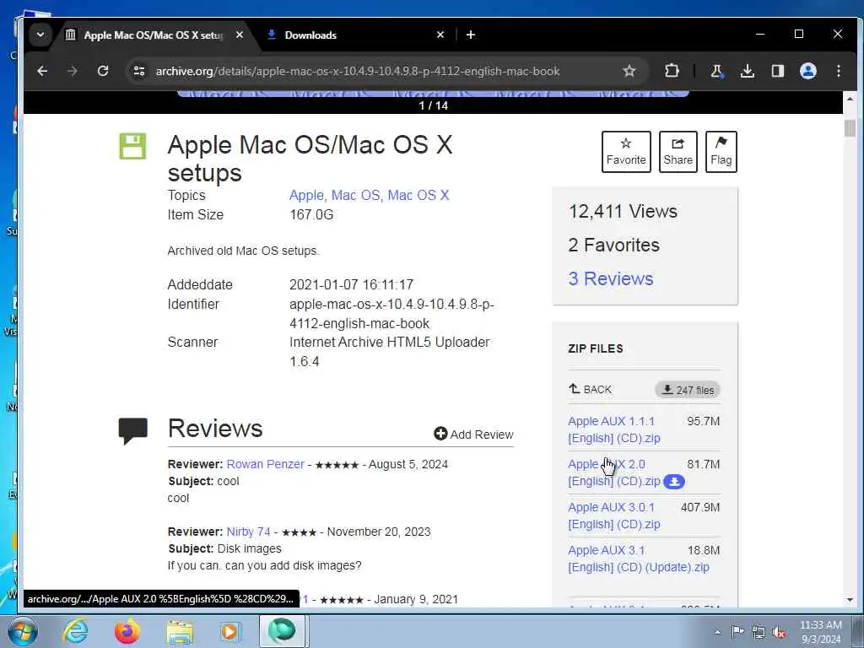Click BACK in ZIP FILES list
The width and height of the screenshot is (864, 648).
590,390
